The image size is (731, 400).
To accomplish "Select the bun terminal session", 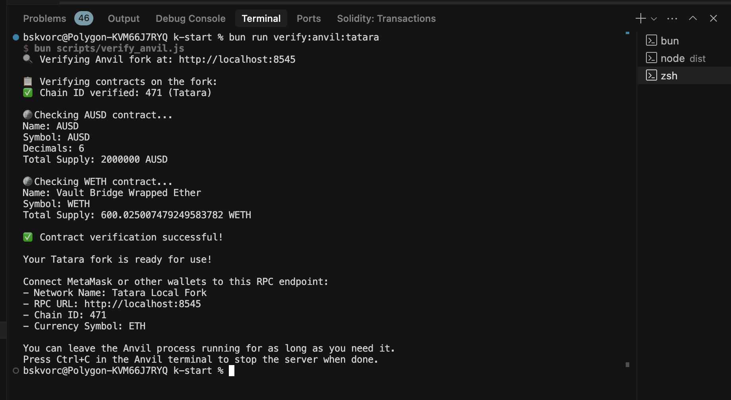I will pos(670,41).
